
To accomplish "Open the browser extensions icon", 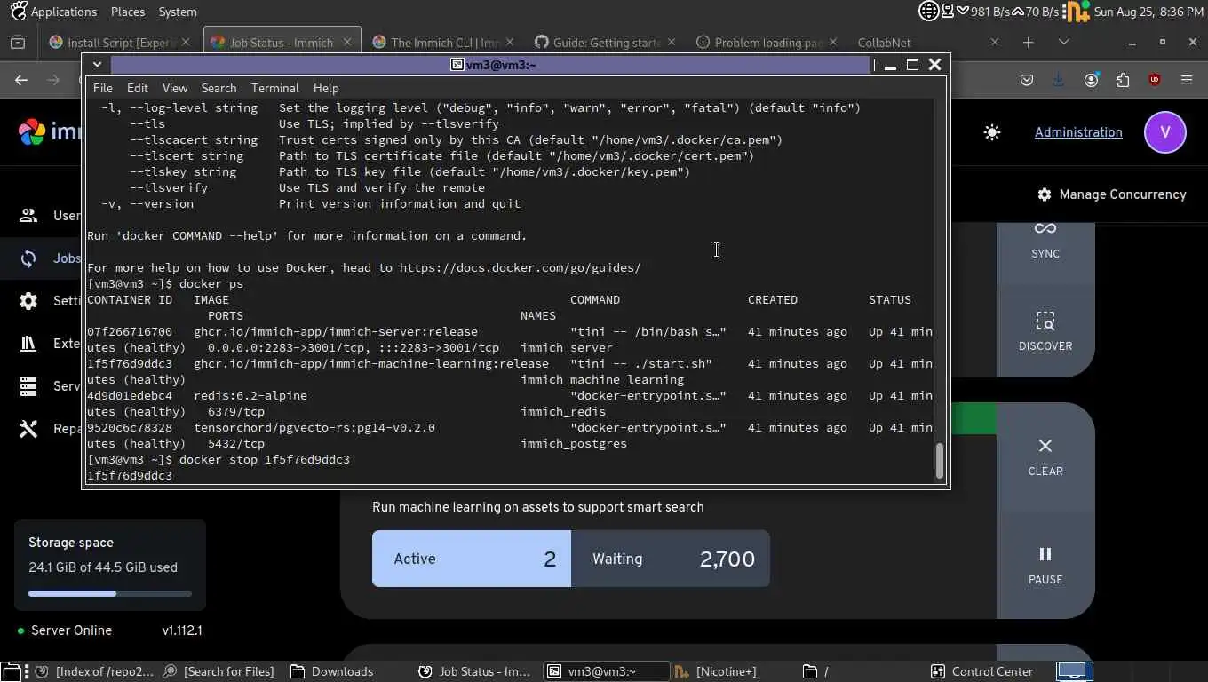I will pyautogui.click(x=1123, y=80).
